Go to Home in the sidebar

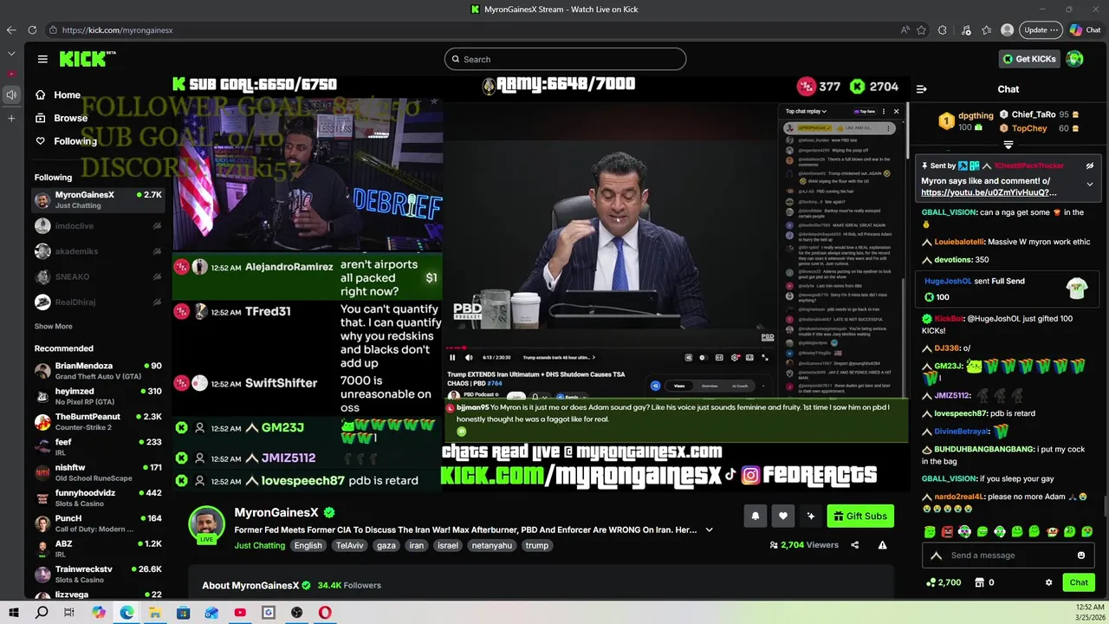coord(57,94)
